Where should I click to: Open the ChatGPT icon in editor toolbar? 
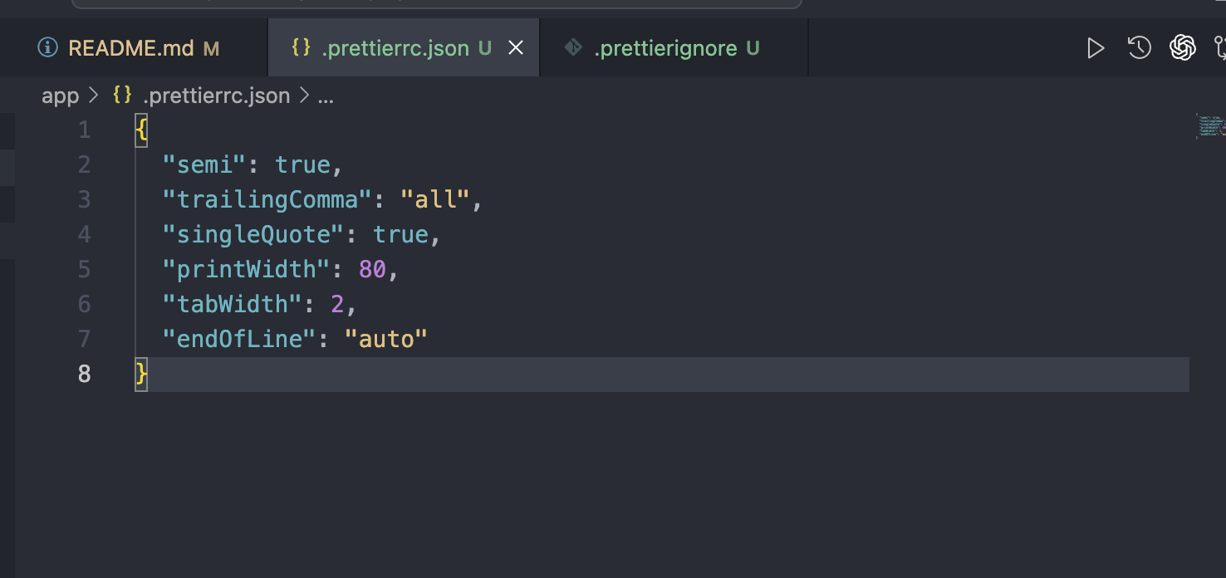pos(1182,48)
